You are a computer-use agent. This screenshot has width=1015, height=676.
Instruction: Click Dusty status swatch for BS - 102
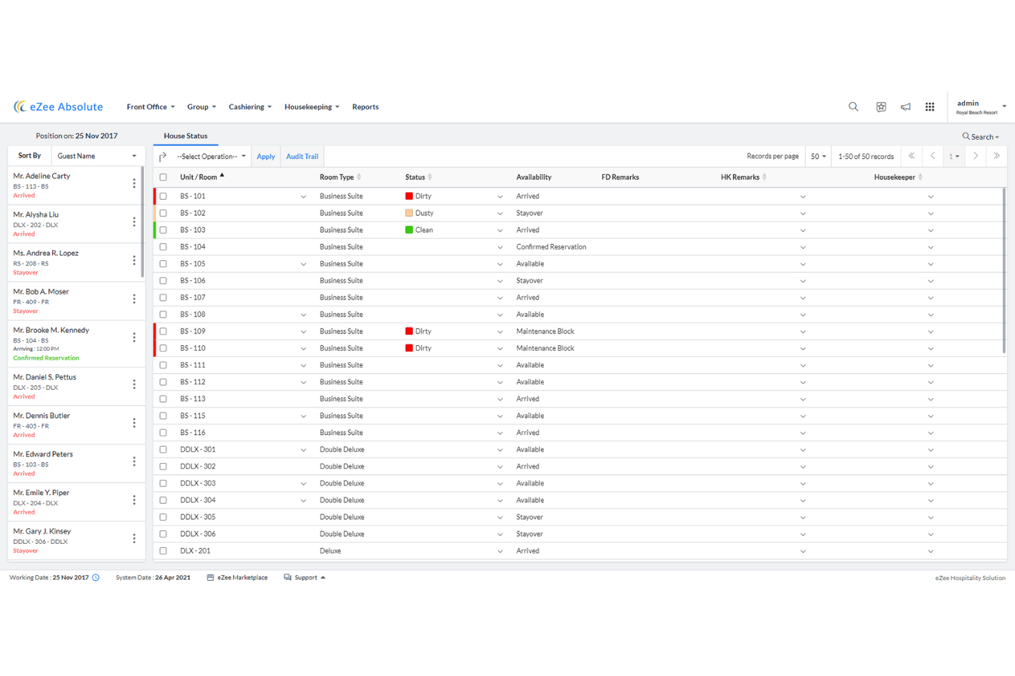(x=409, y=213)
